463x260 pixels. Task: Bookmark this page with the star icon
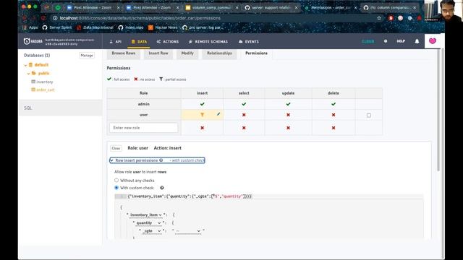[x=379, y=18]
